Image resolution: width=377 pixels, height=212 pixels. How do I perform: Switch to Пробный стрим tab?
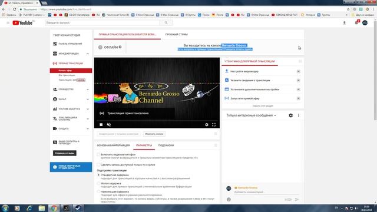tap(176, 35)
